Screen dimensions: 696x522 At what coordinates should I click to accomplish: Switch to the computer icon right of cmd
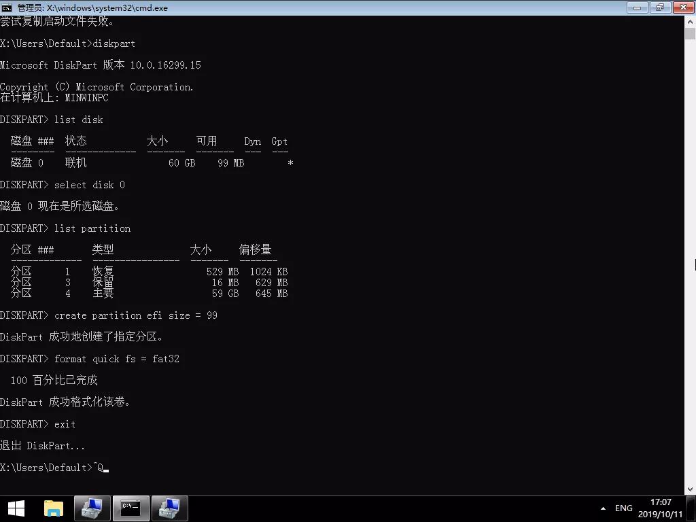point(169,508)
